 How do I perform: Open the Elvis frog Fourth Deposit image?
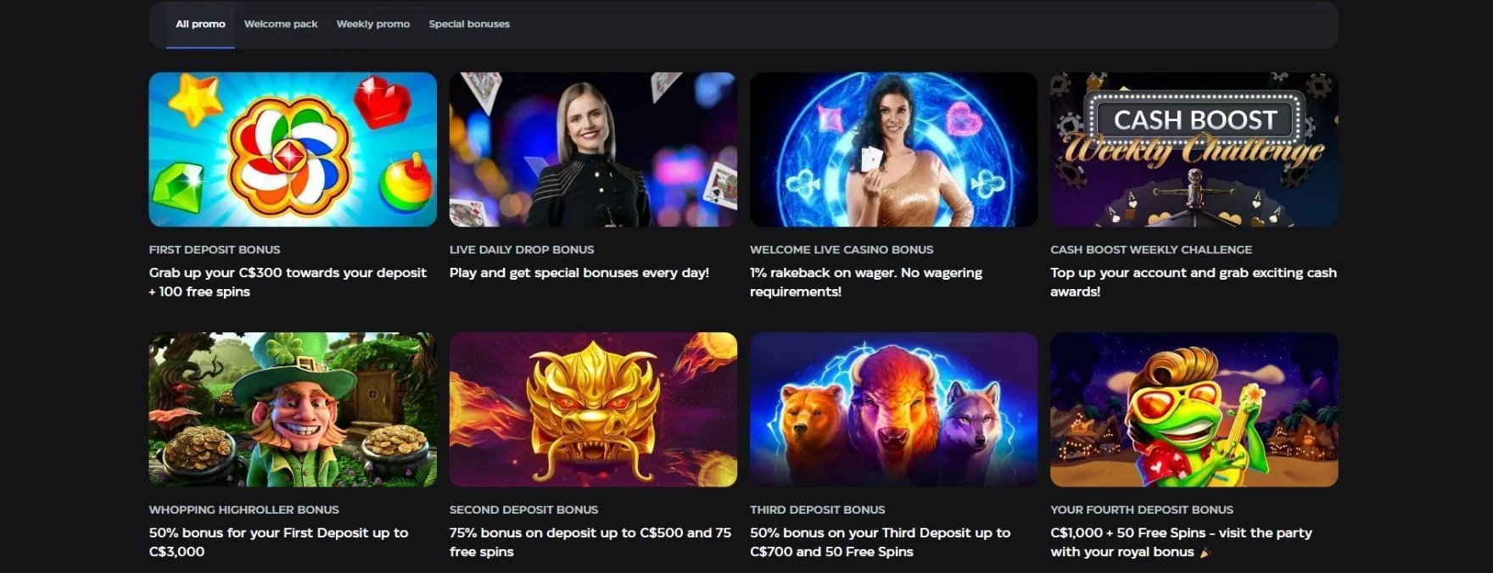tap(1194, 409)
